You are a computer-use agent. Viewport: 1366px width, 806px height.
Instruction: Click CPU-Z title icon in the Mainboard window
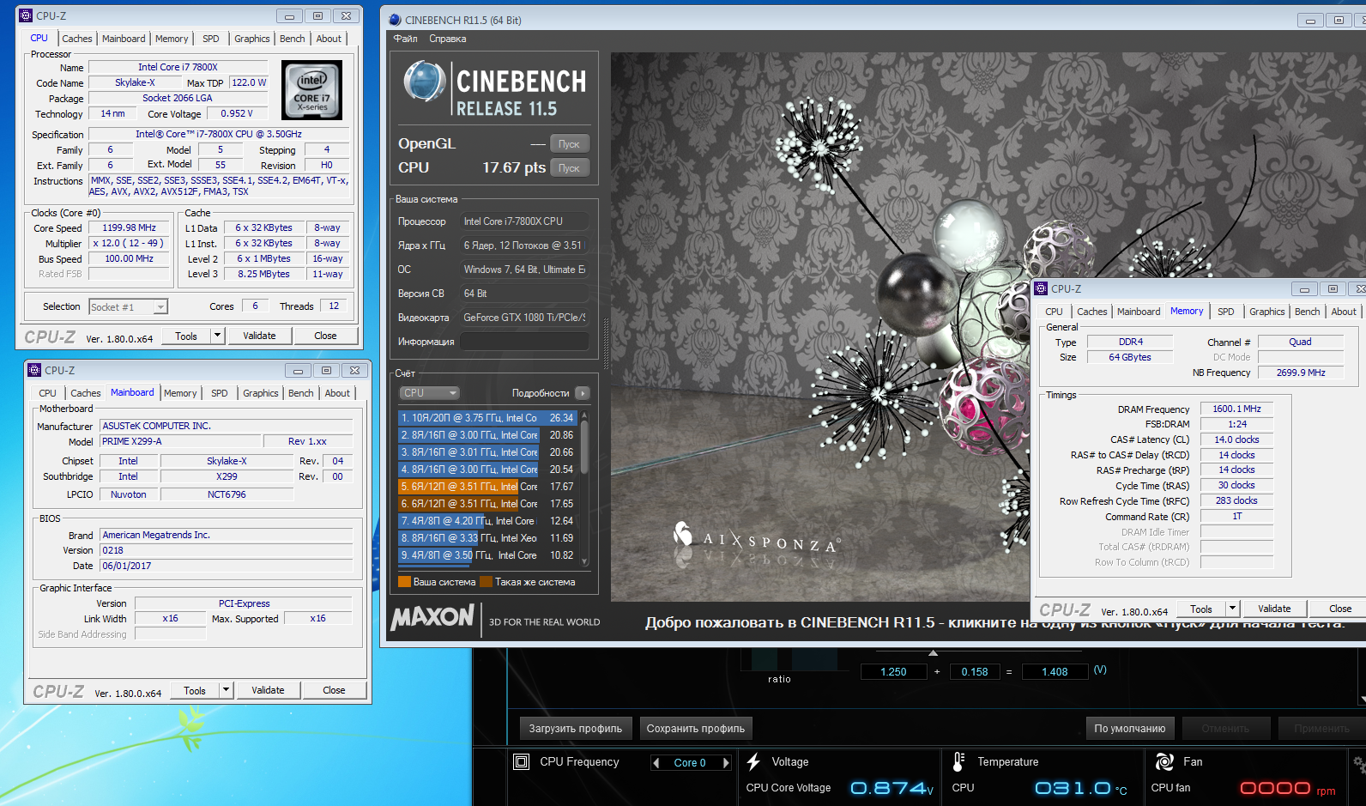34,370
